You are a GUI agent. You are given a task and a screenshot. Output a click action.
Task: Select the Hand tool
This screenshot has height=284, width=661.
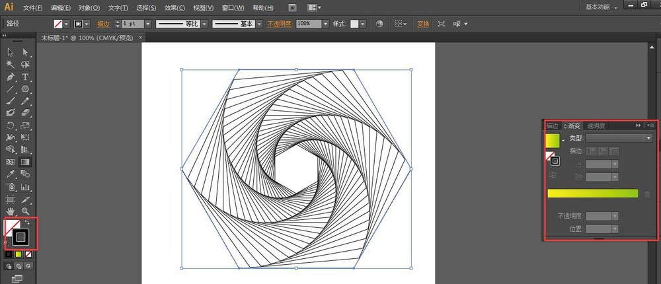click(x=11, y=211)
